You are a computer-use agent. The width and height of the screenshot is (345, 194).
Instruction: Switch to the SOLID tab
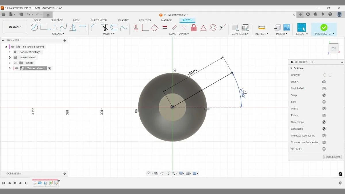click(37, 20)
